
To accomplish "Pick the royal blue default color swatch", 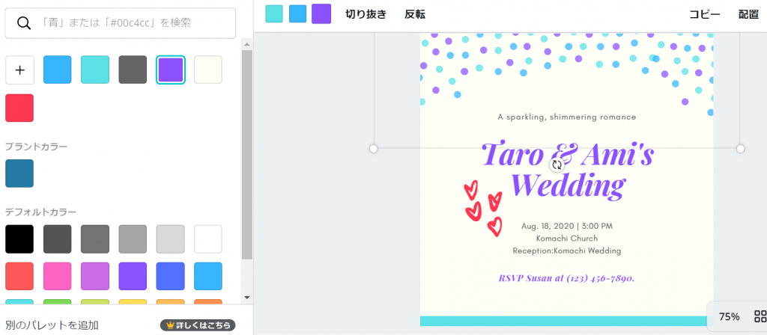I will point(170,277).
